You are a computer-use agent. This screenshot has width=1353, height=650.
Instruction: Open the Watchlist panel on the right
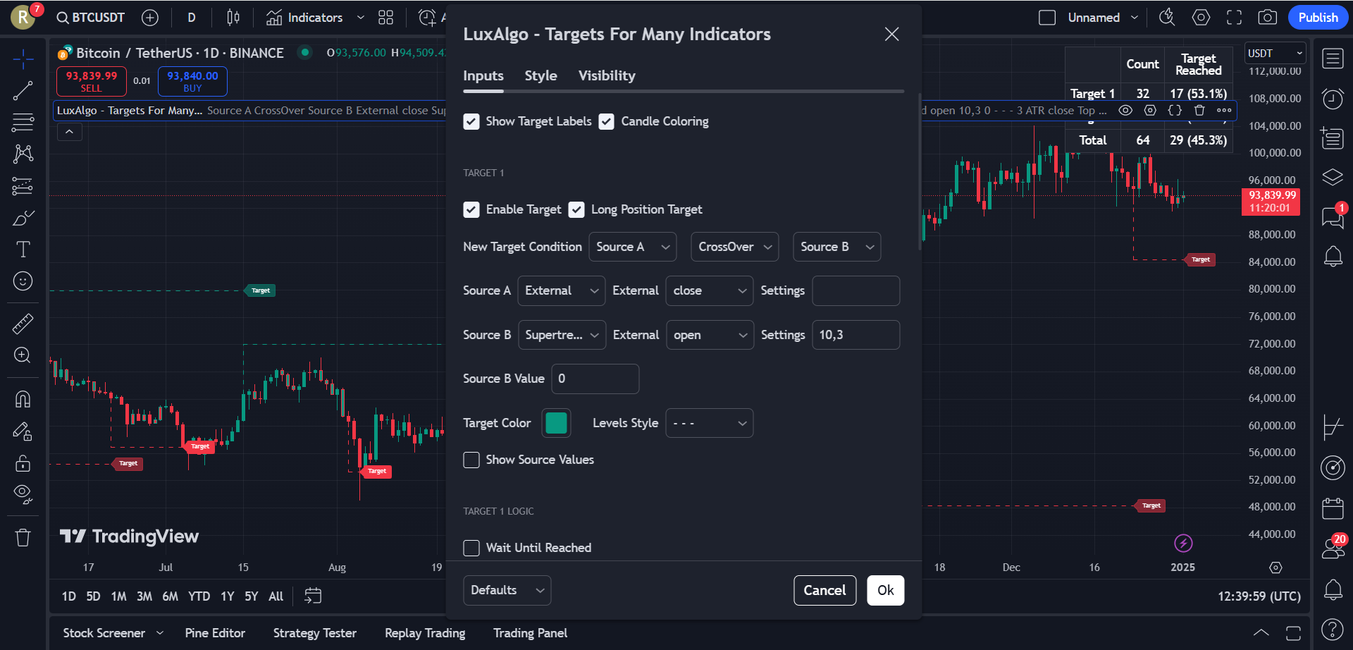1333,59
